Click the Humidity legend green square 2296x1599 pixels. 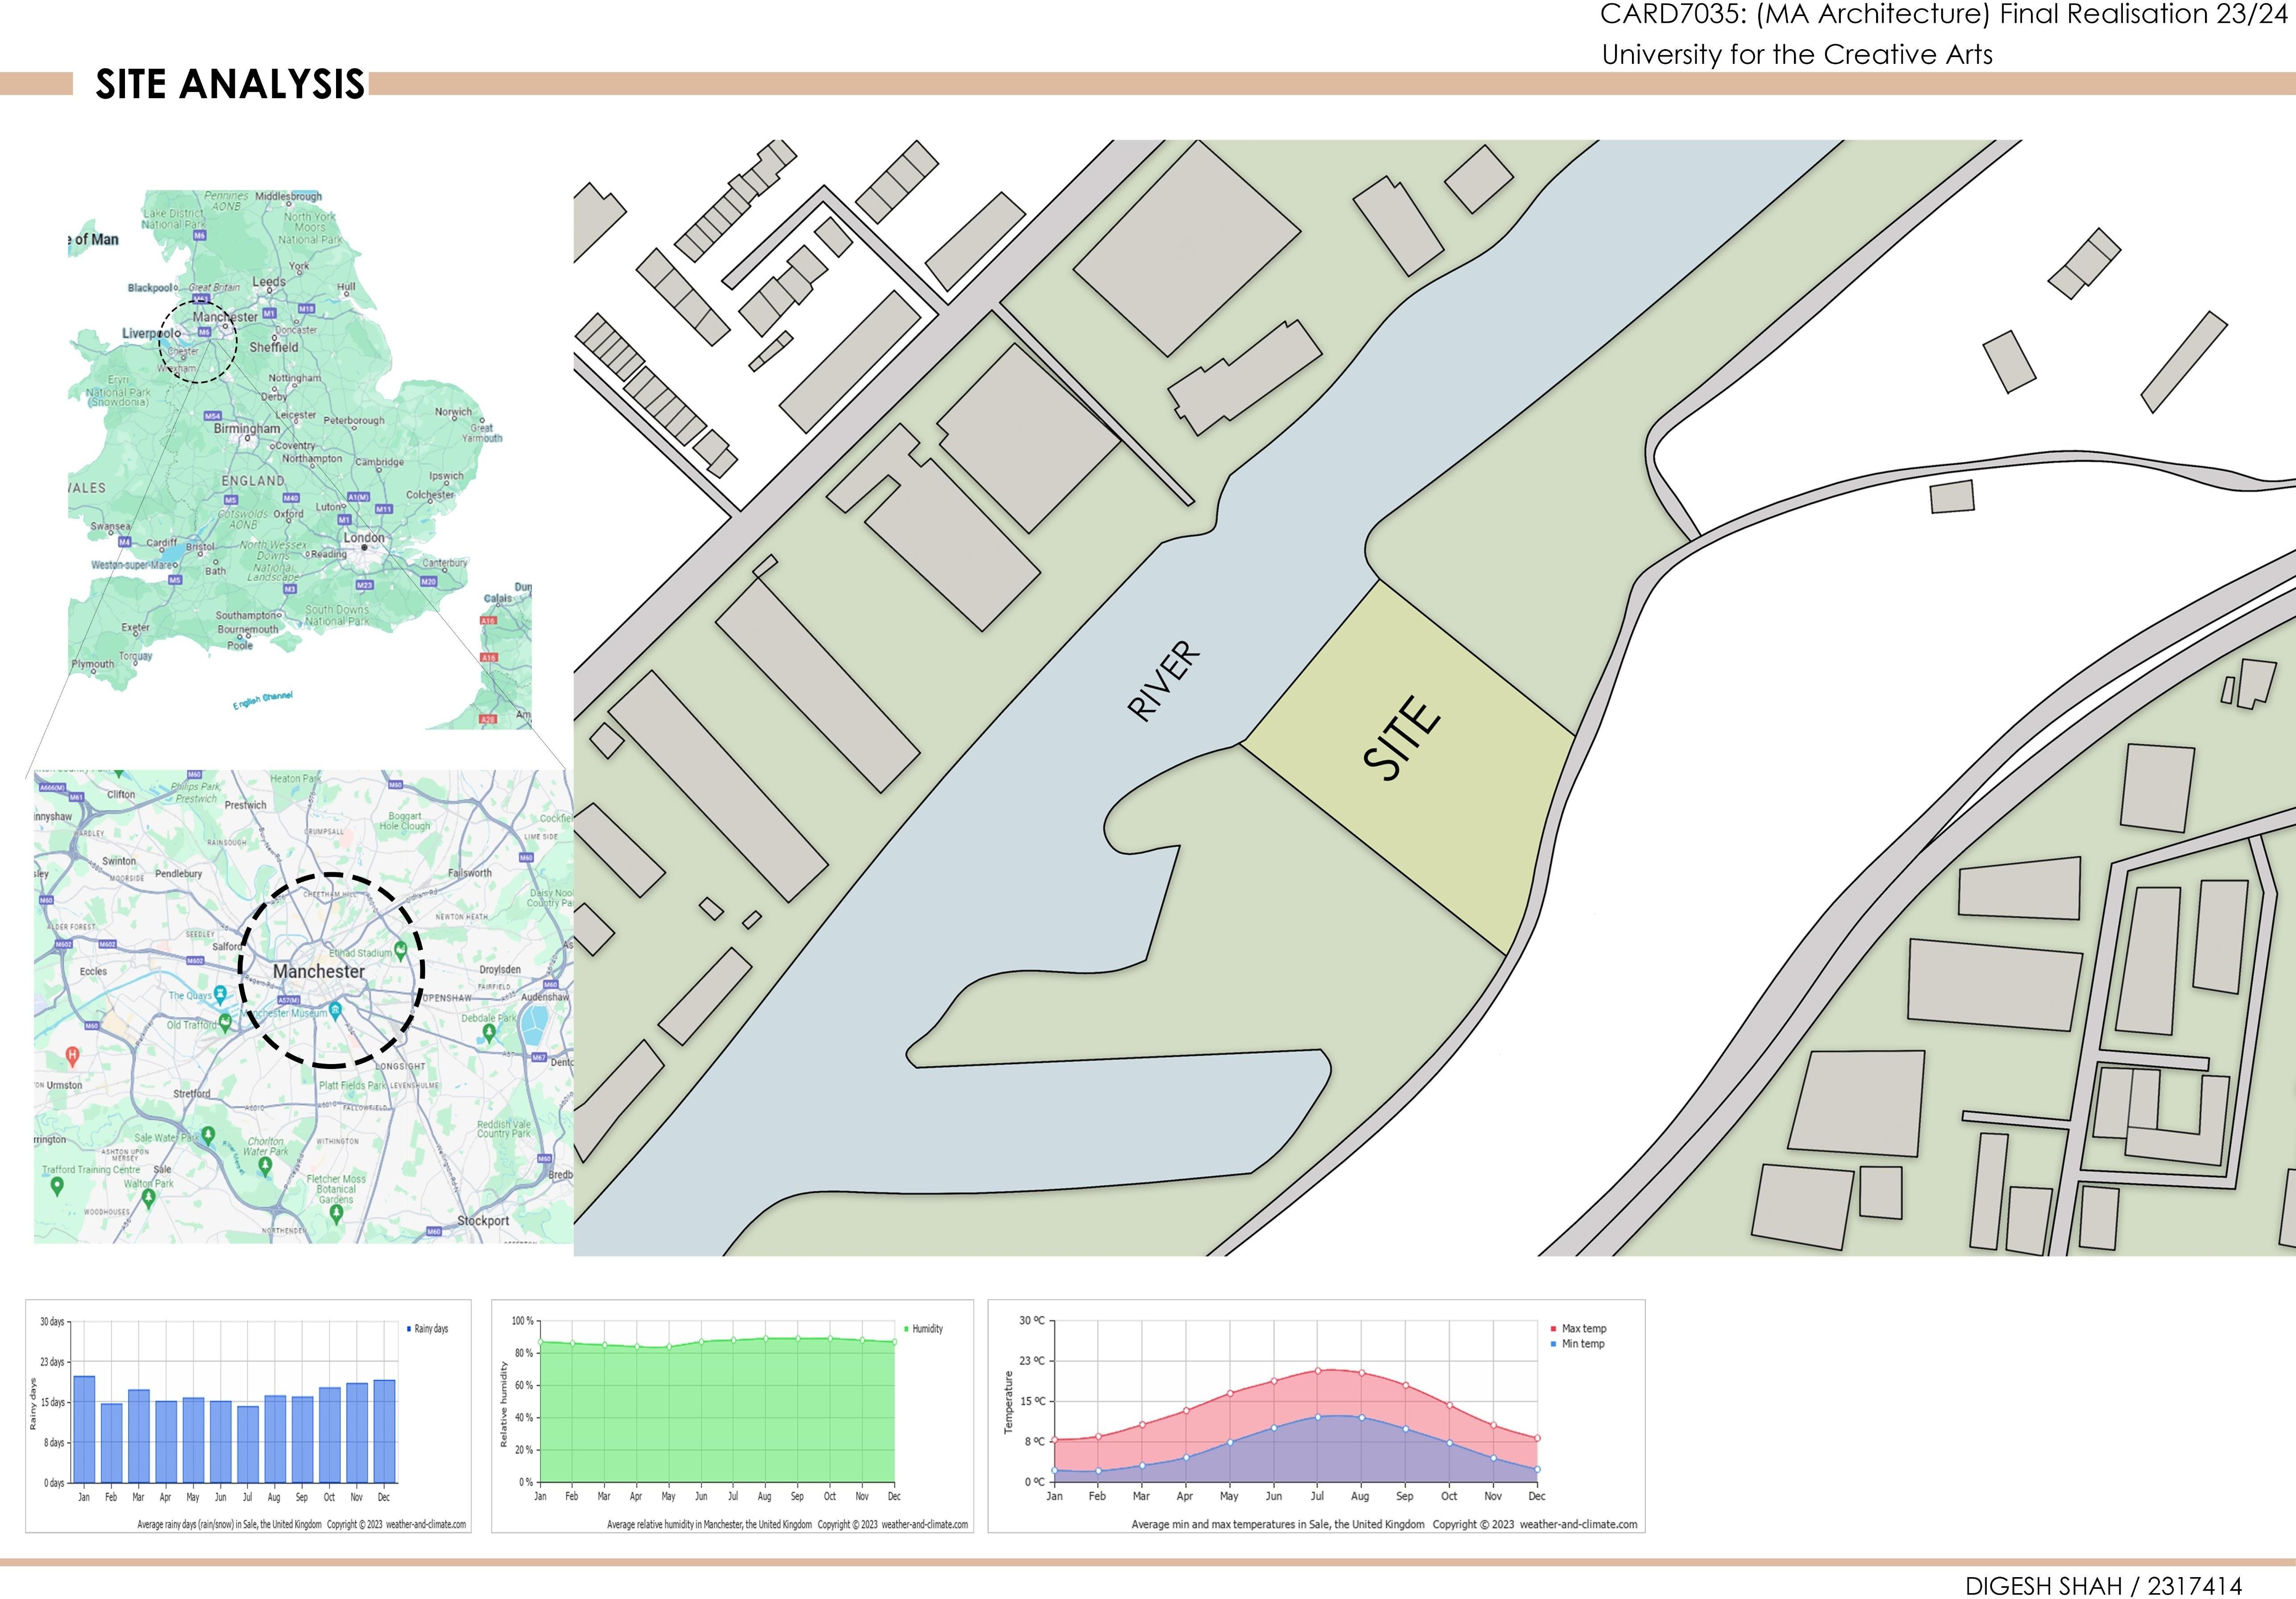pyautogui.click(x=906, y=1329)
